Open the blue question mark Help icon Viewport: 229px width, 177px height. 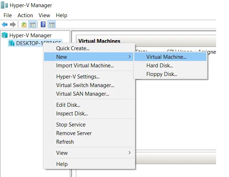point(43,24)
